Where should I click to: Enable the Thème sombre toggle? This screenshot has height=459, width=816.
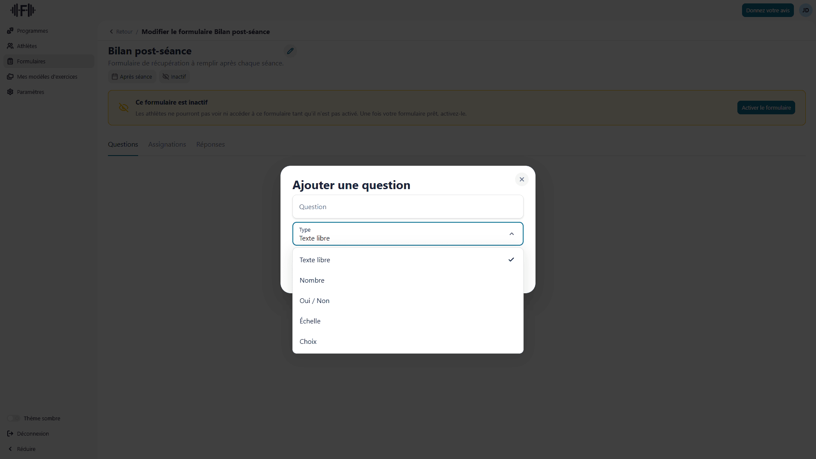[14, 418]
